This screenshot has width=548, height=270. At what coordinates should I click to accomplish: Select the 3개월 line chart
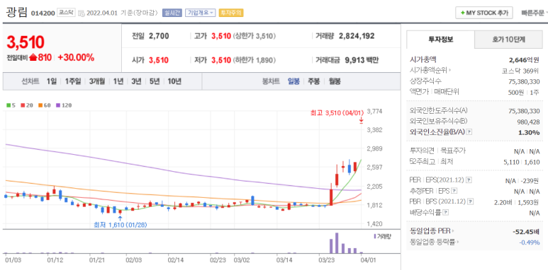pos(97,81)
